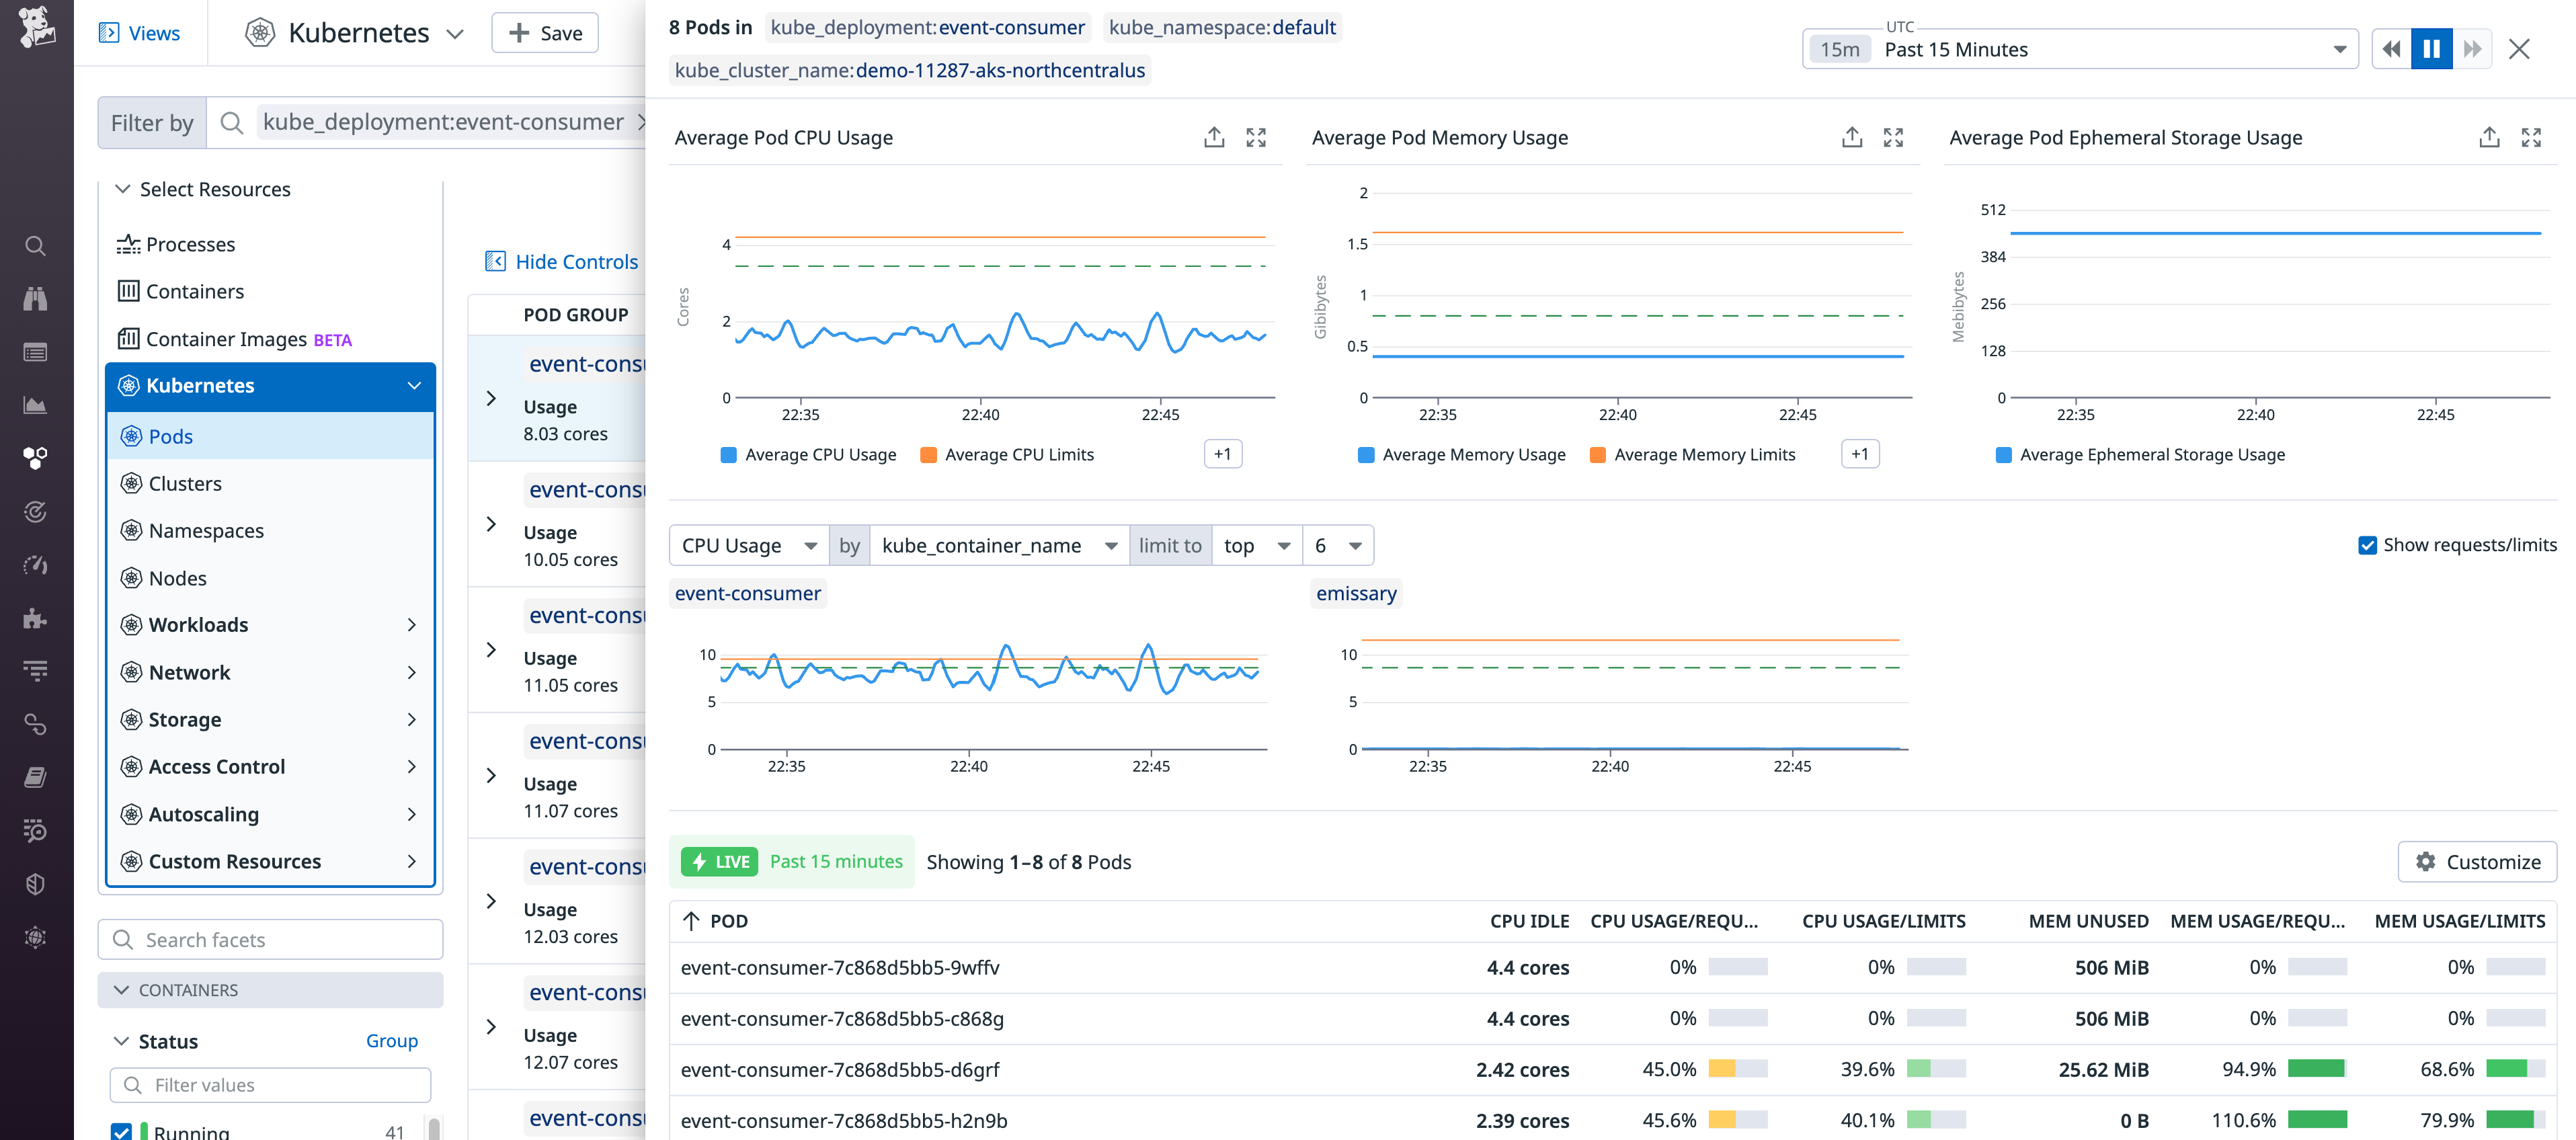Export the Average Pod CPU Usage chart
The image size is (2576, 1140).
coord(1214,137)
